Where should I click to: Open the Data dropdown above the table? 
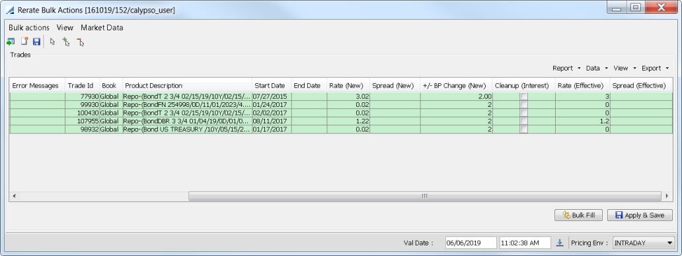(597, 68)
